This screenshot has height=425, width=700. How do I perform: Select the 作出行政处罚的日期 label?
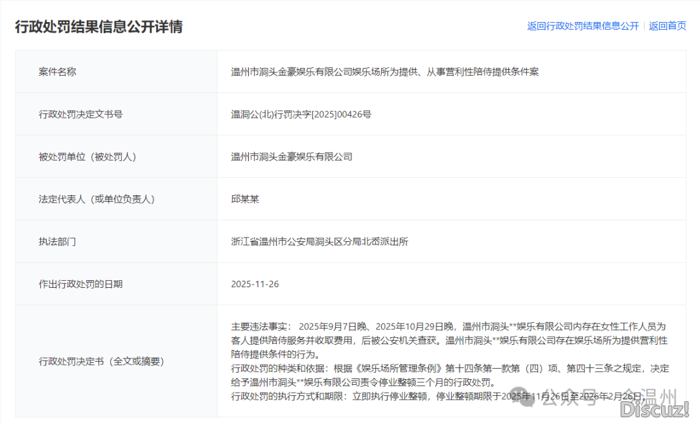(x=80, y=284)
